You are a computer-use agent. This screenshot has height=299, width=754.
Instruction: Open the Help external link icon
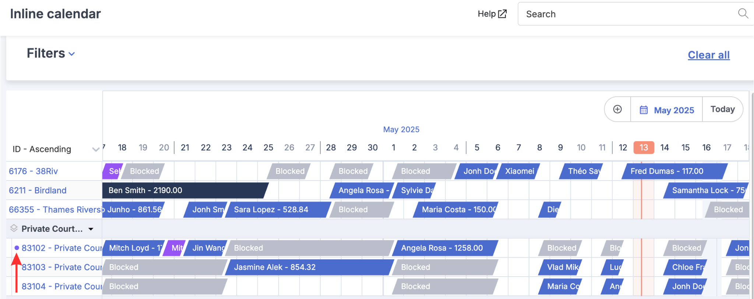pyautogui.click(x=502, y=14)
